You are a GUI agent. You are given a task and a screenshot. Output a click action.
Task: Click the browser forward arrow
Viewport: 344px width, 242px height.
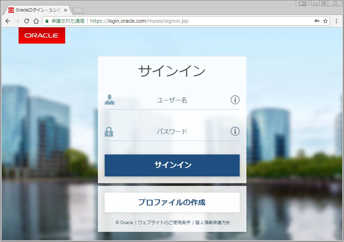point(17,21)
